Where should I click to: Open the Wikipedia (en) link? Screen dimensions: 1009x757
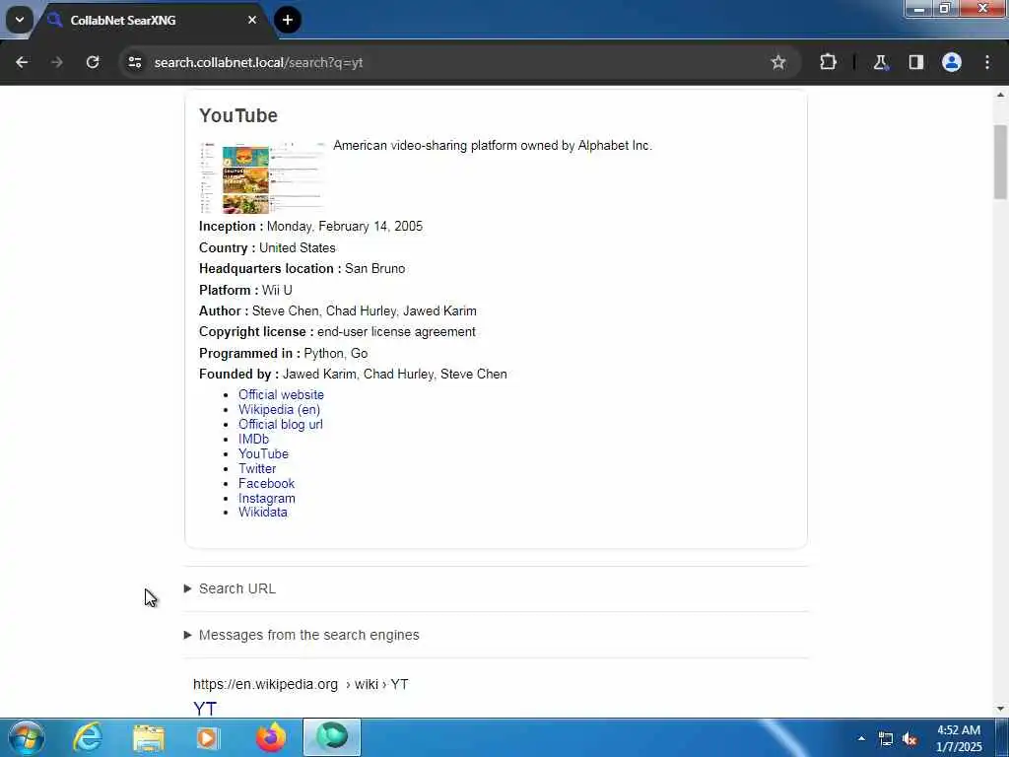pyautogui.click(x=279, y=409)
